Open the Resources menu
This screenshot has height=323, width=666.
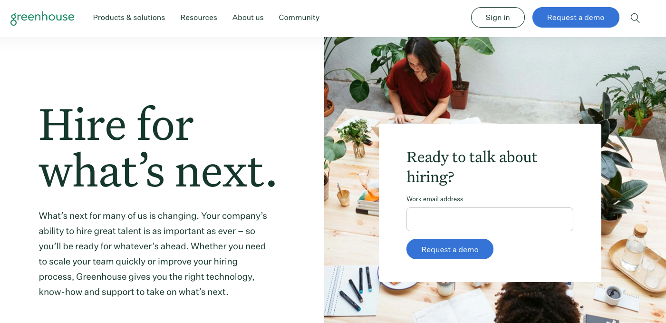pos(199,18)
